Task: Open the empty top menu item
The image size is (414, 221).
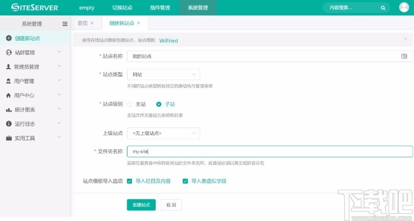Action: [x=87, y=8]
